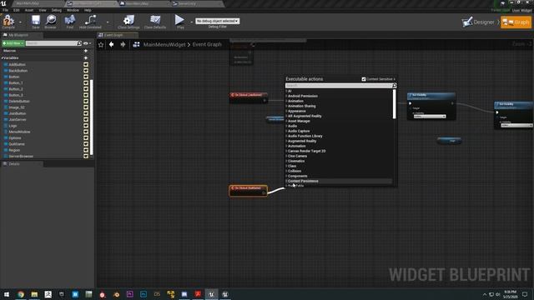Open the Help menu
This screenshot has height=300, width=534.
tap(88, 10)
